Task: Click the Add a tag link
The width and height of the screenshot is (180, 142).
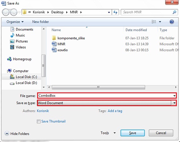Action: pyautogui.click(x=115, y=111)
